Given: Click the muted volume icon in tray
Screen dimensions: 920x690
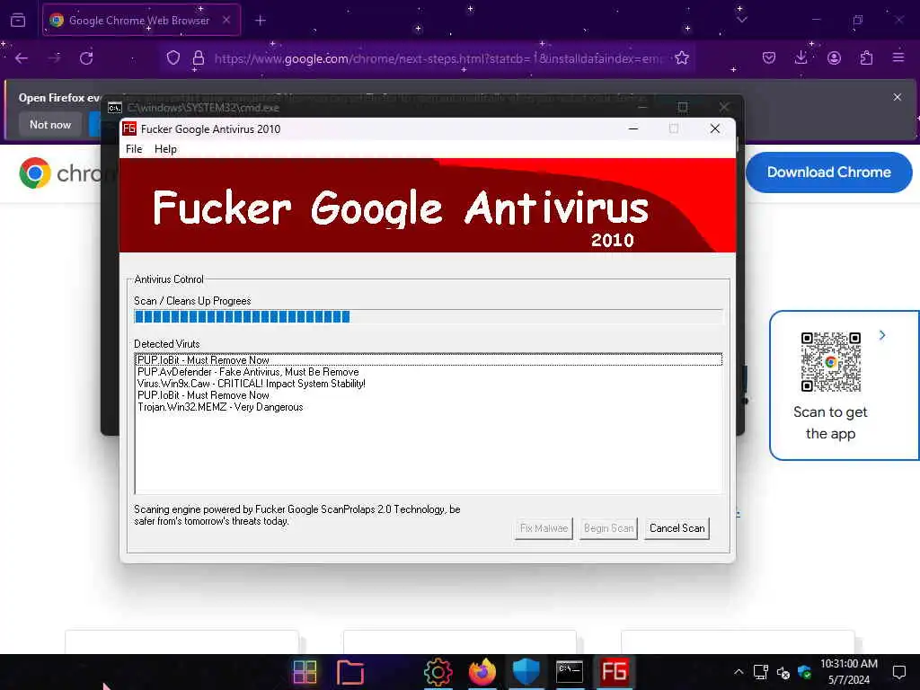Looking at the screenshot, I should click(x=783, y=672).
